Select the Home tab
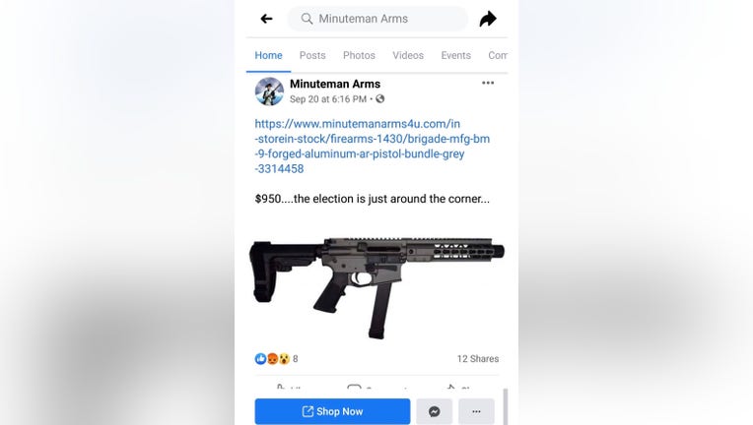This screenshot has width=753, height=425. coord(268,55)
